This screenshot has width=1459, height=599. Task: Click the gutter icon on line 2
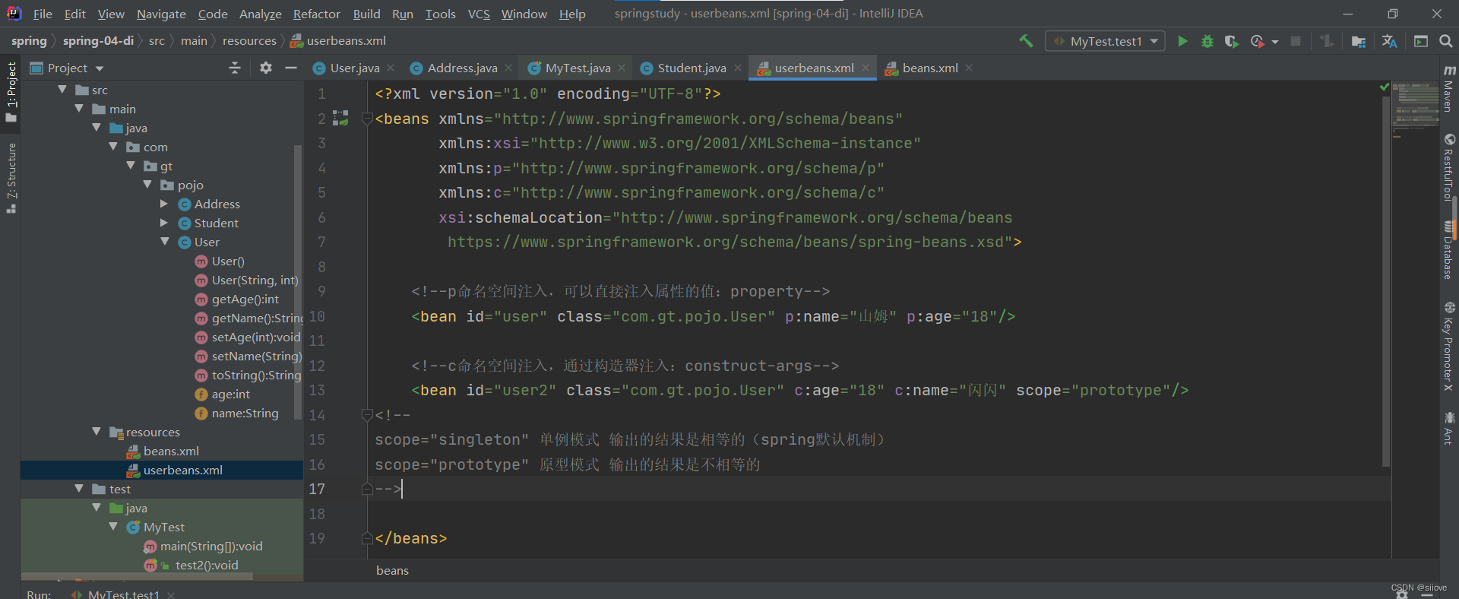(341, 118)
